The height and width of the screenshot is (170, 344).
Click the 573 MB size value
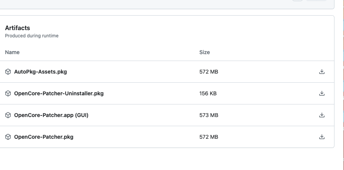click(x=209, y=115)
